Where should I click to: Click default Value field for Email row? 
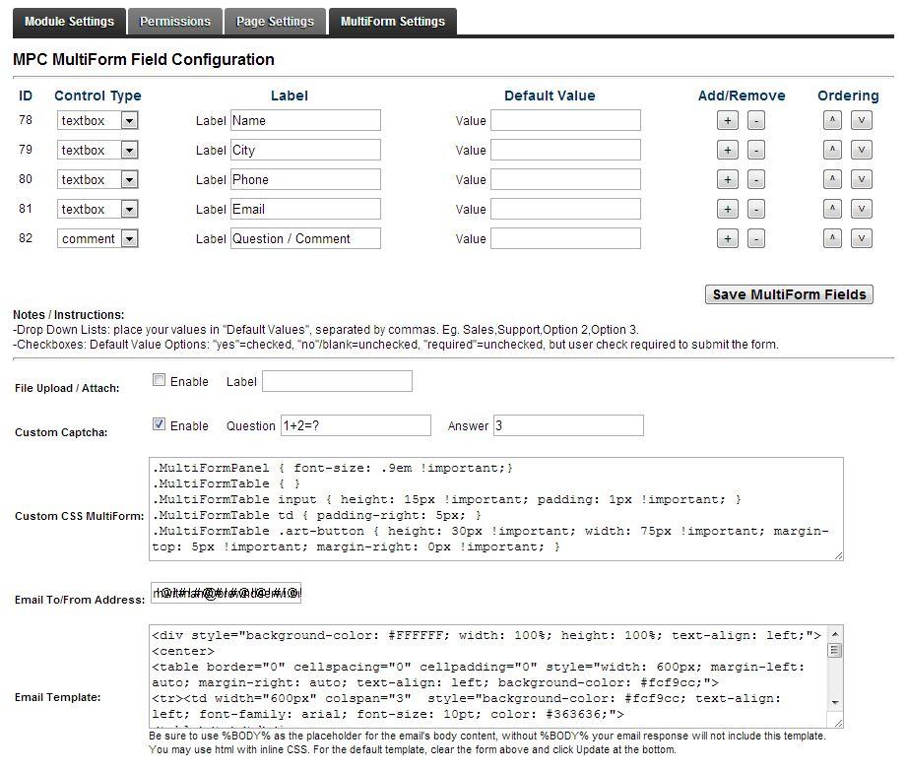click(565, 209)
